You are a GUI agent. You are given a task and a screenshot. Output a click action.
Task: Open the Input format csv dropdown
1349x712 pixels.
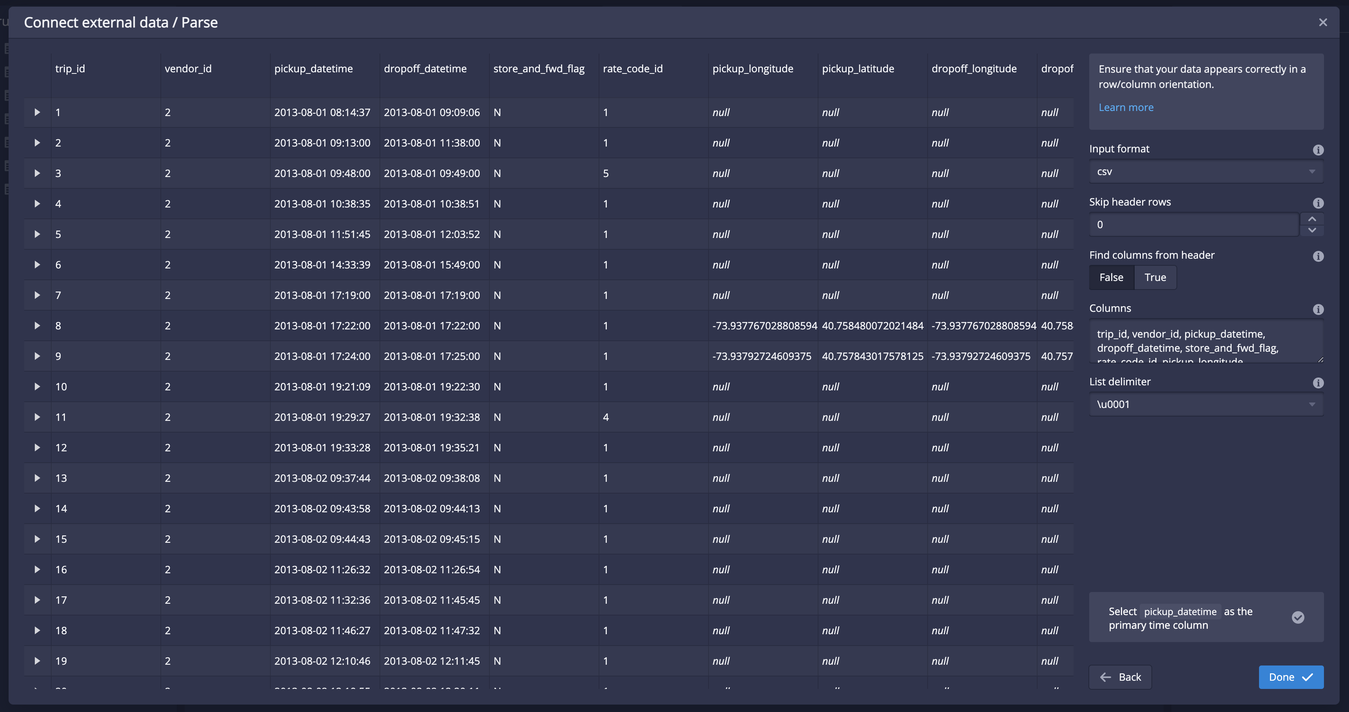coord(1205,172)
